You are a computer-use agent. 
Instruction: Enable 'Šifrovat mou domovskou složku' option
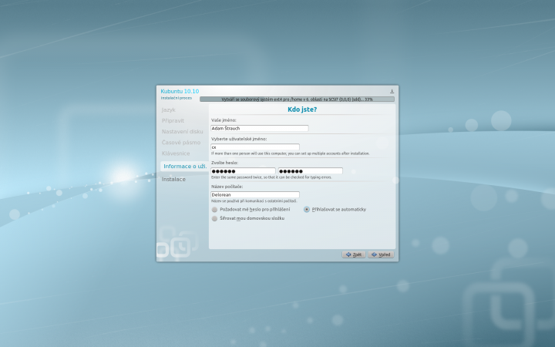point(248,218)
